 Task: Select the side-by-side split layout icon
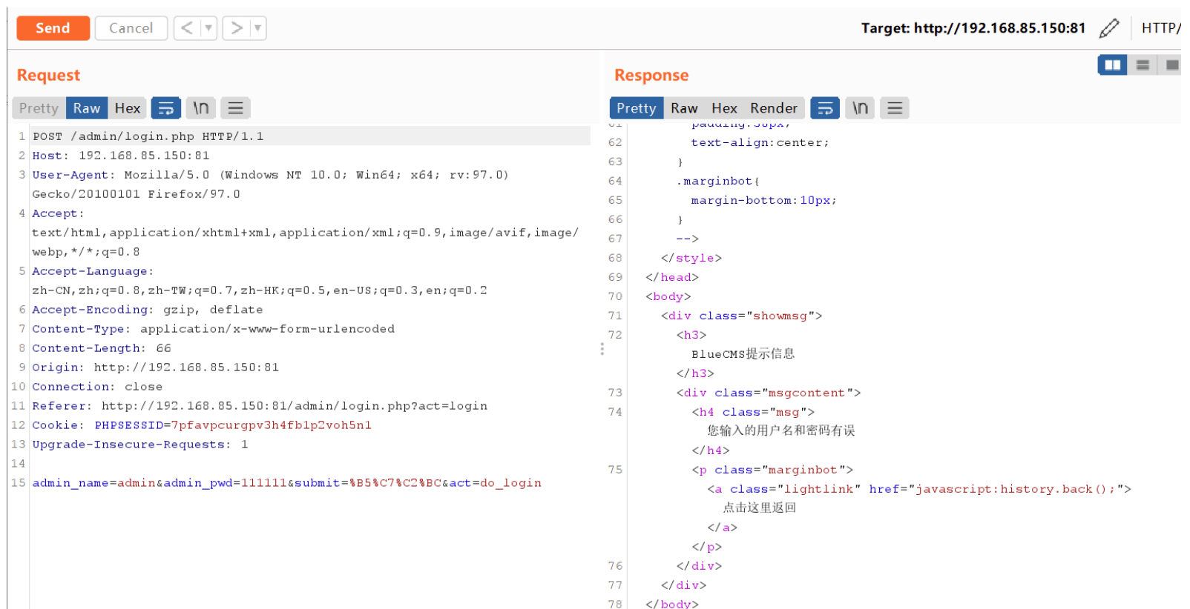[x=1113, y=65]
